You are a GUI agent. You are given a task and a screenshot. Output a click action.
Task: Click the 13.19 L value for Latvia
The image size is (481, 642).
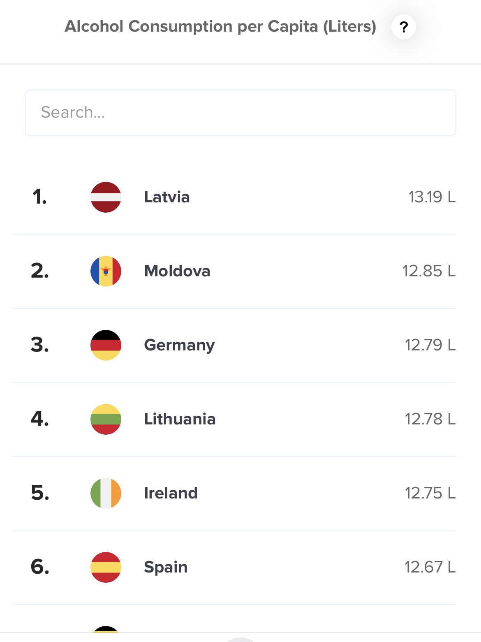click(432, 197)
